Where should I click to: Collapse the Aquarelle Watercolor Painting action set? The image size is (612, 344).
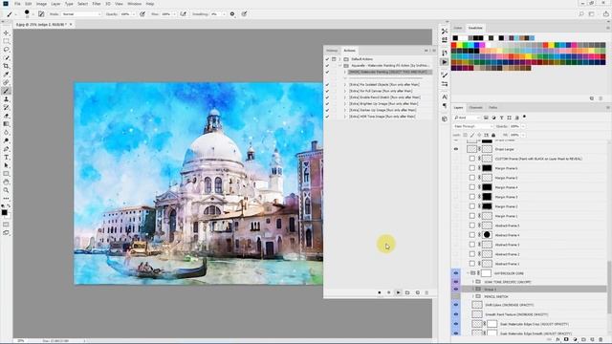pyautogui.click(x=340, y=66)
